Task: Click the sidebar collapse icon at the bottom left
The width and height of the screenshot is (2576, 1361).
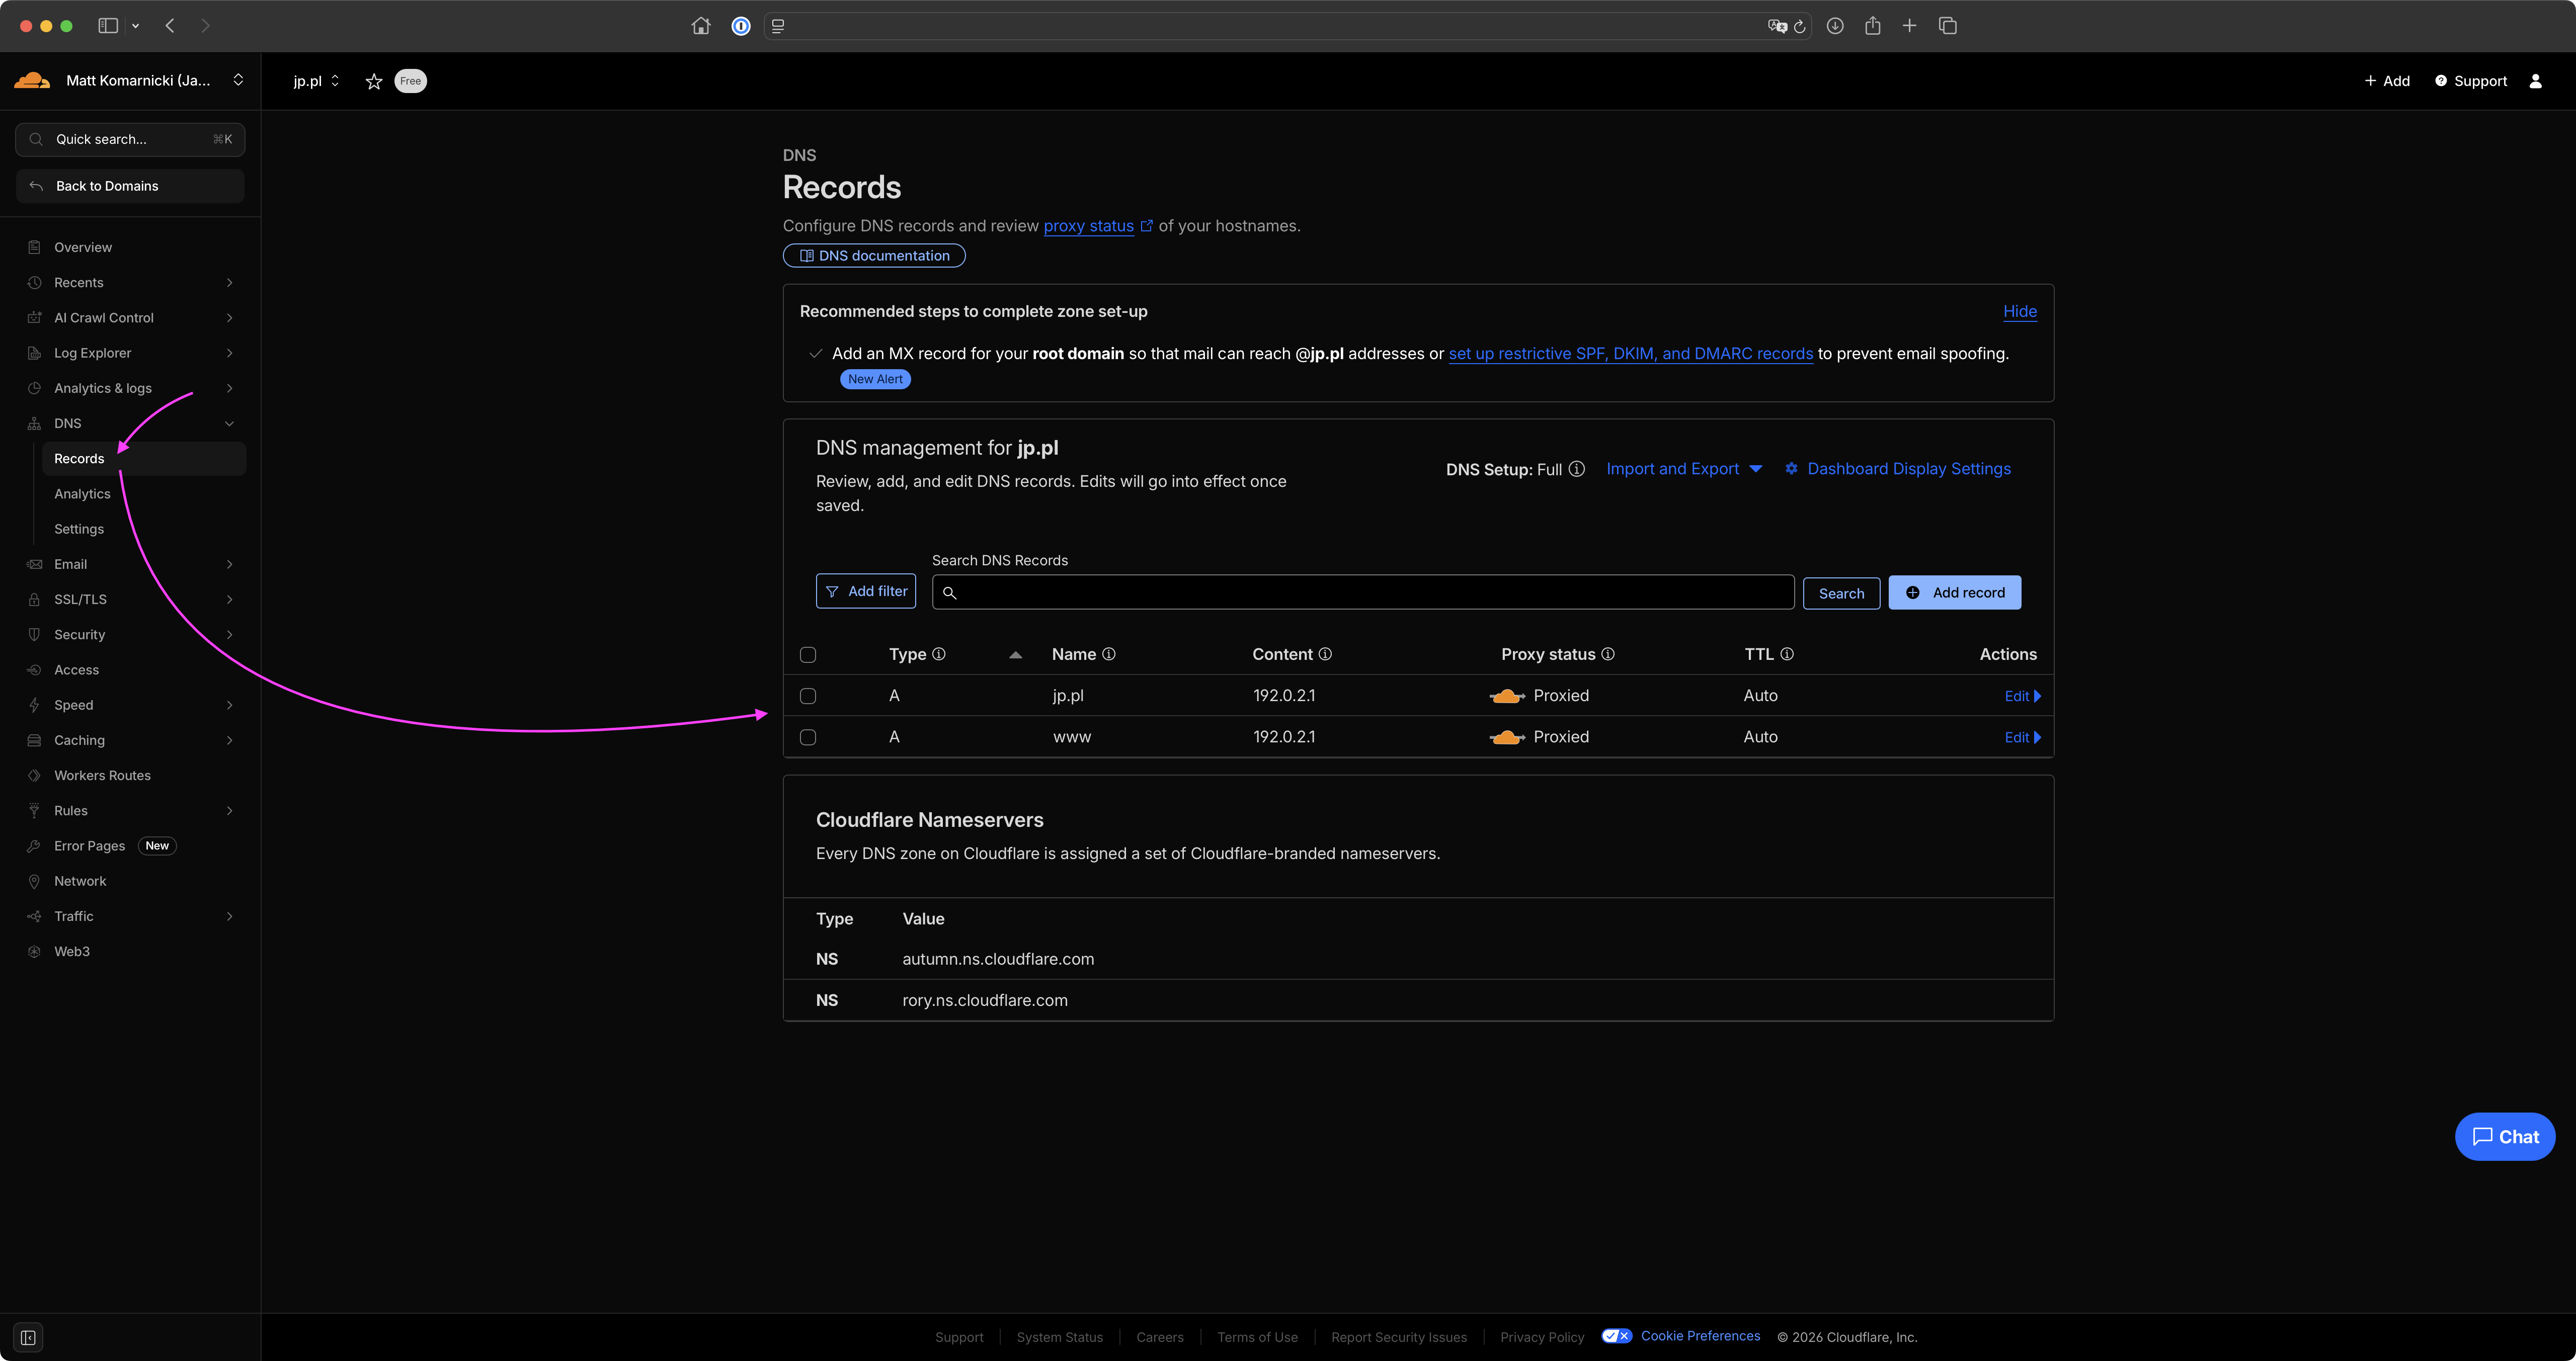Action: coord(29,1337)
